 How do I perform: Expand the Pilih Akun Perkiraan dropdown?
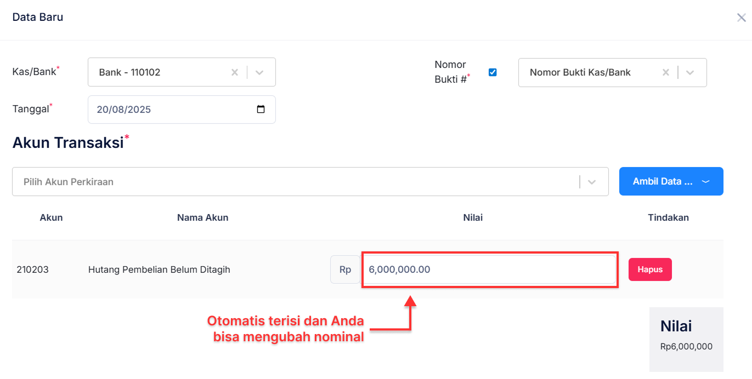tap(592, 181)
